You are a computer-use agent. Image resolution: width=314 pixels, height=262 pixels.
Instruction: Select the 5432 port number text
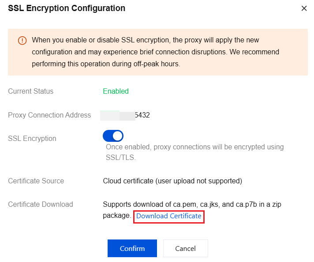[142, 115]
